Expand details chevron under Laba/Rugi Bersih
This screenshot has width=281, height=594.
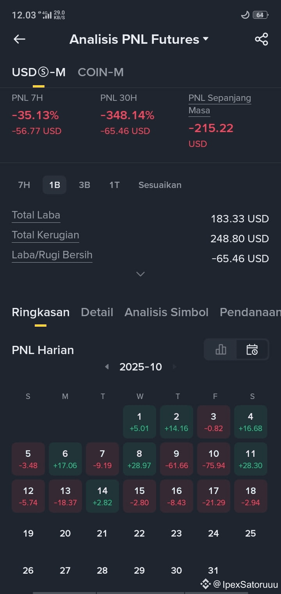(x=140, y=274)
